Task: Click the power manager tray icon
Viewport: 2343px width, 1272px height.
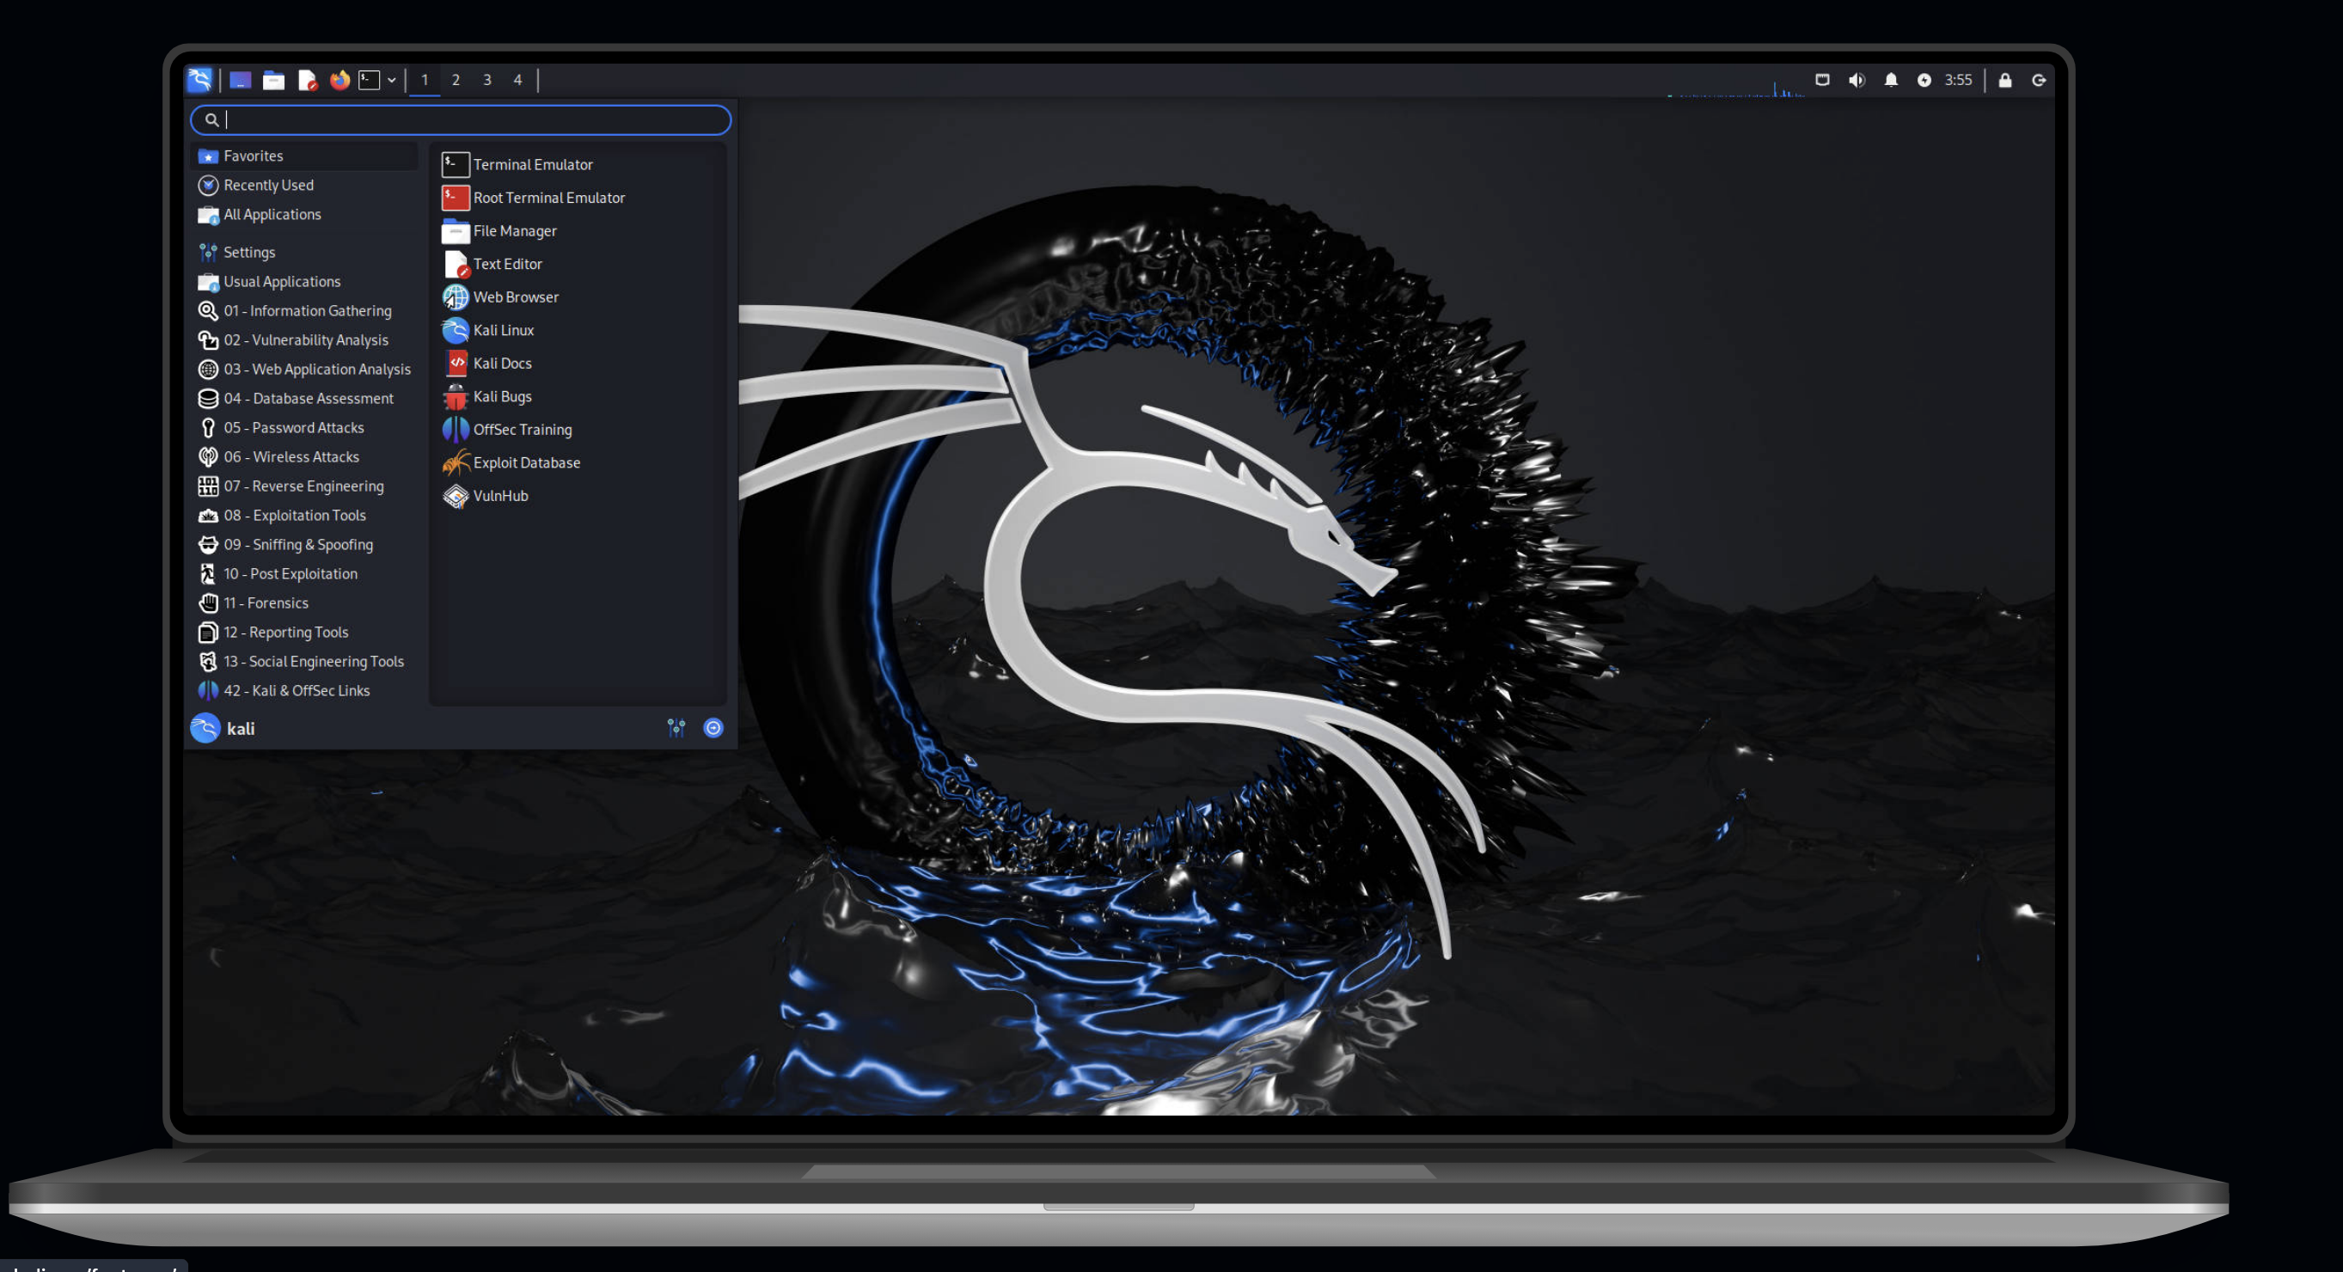Action: (x=1924, y=80)
